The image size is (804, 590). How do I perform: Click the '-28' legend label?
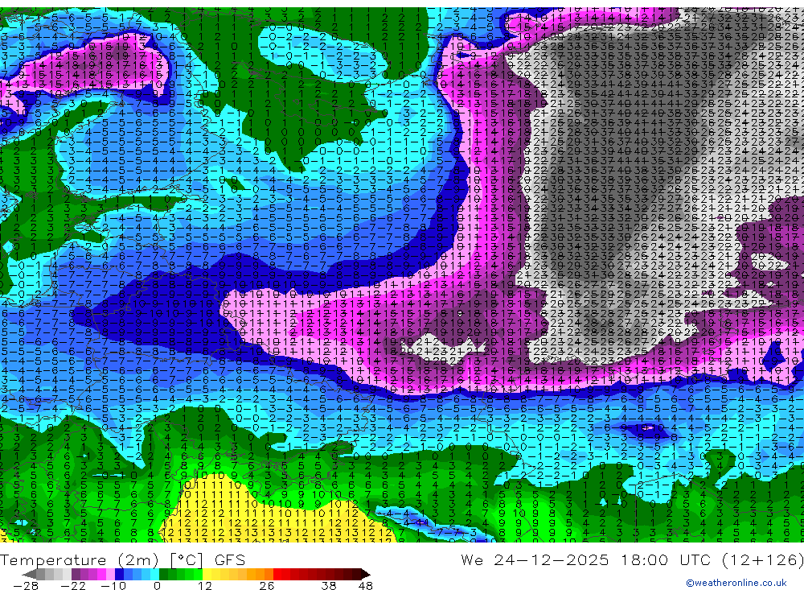26,585
